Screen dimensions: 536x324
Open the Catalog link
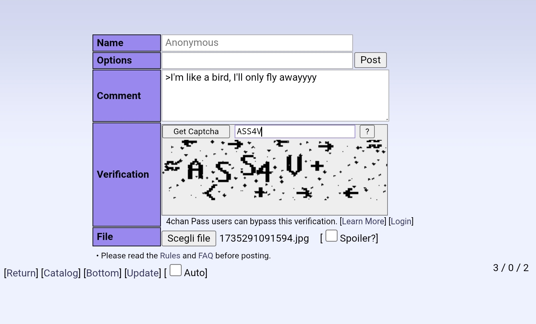pos(61,273)
